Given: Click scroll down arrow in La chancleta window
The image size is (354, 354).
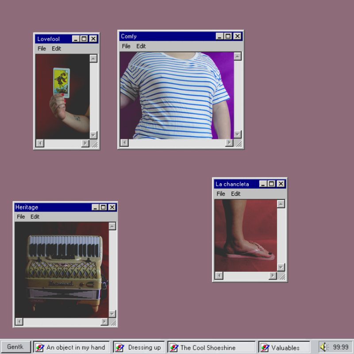Looking at the screenshot, I should tap(281, 267).
